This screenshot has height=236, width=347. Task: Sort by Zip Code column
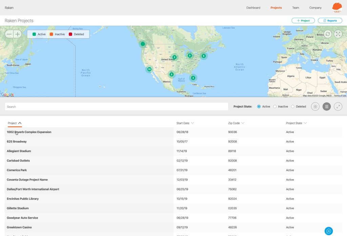coord(236,123)
